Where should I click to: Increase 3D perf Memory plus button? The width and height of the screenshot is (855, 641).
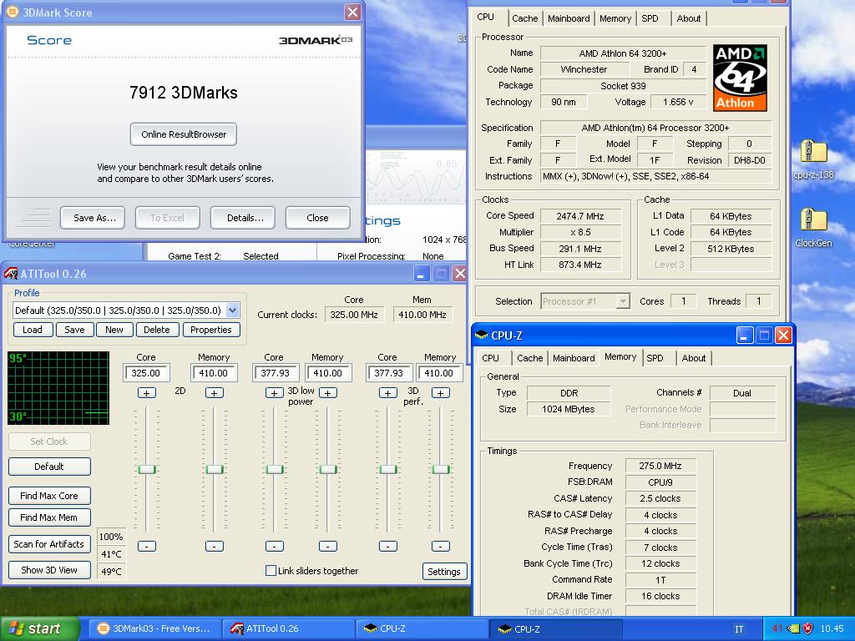[x=441, y=393]
